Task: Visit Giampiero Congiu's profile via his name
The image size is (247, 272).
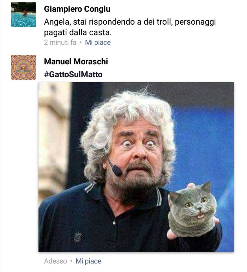Action: [x=77, y=9]
